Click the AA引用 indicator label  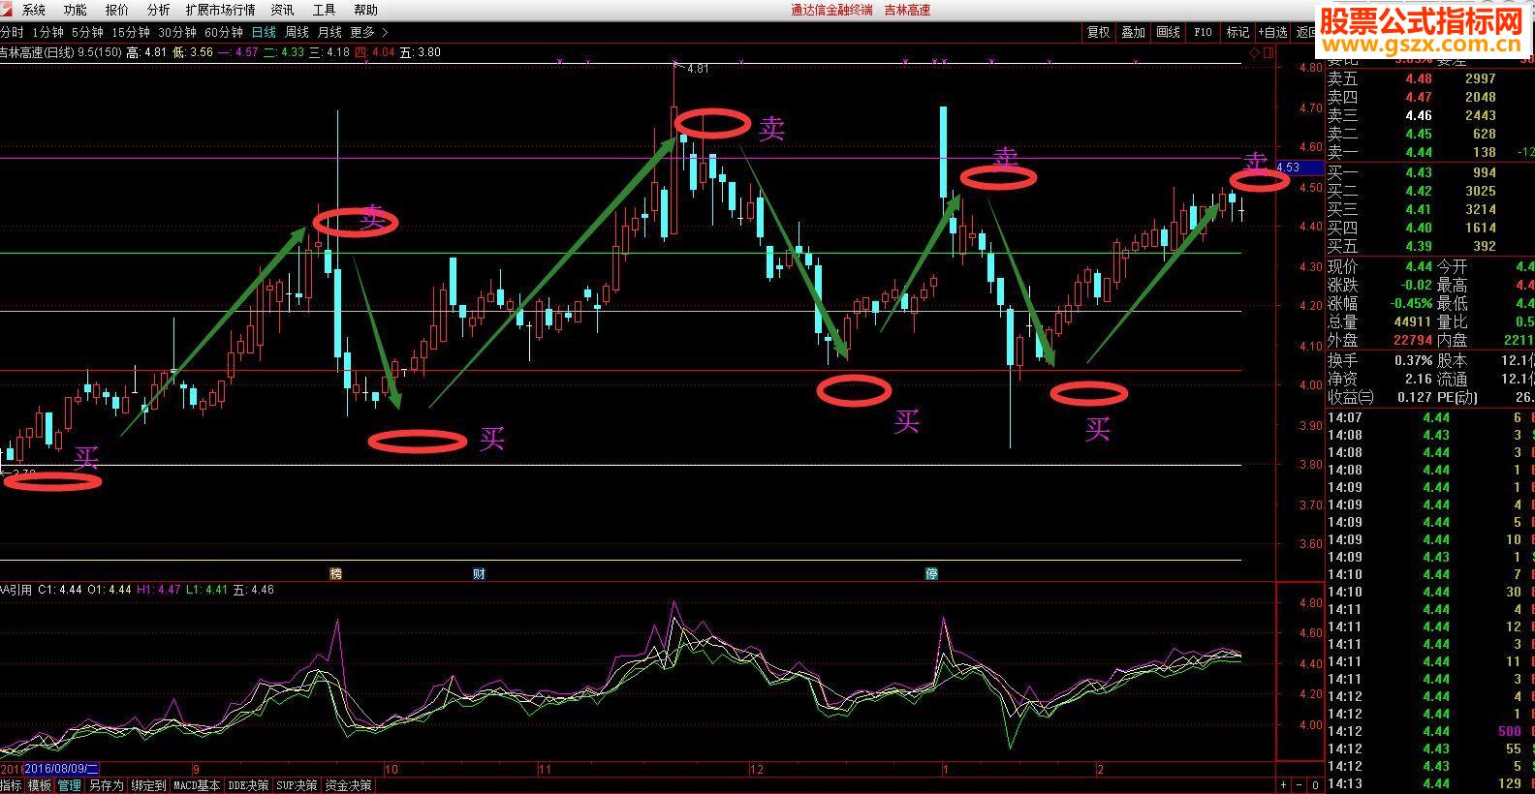coord(16,589)
